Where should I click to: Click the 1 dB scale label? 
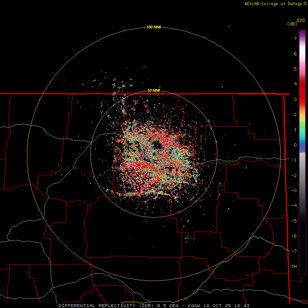pos(295,130)
